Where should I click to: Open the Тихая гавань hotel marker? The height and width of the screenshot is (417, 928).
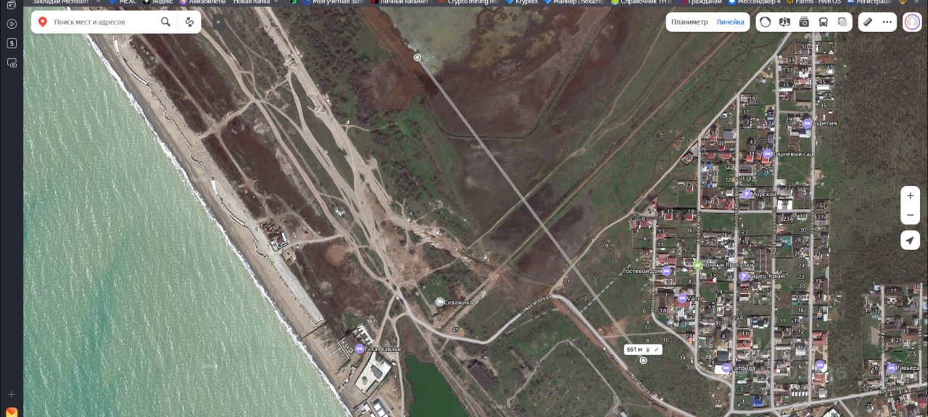point(360,349)
